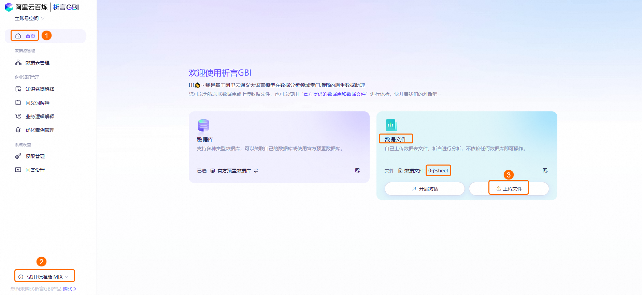Click the 数据源管理 section label
This screenshot has height=295, width=642.
(25, 50)
